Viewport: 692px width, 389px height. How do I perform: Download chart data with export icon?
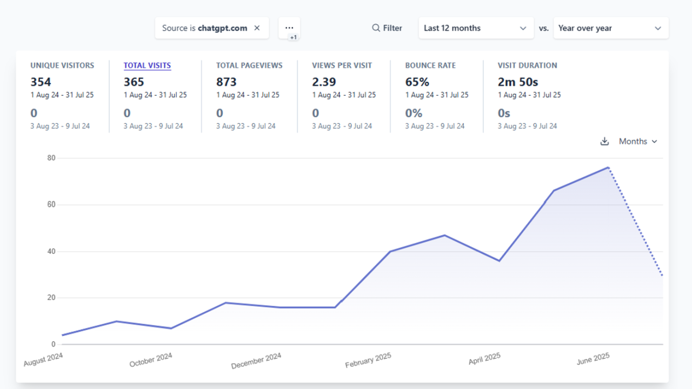tap(604, 142)
